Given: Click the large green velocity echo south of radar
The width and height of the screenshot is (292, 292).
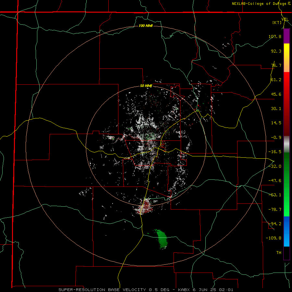Looking at the screenshot, I should [162, 239].
